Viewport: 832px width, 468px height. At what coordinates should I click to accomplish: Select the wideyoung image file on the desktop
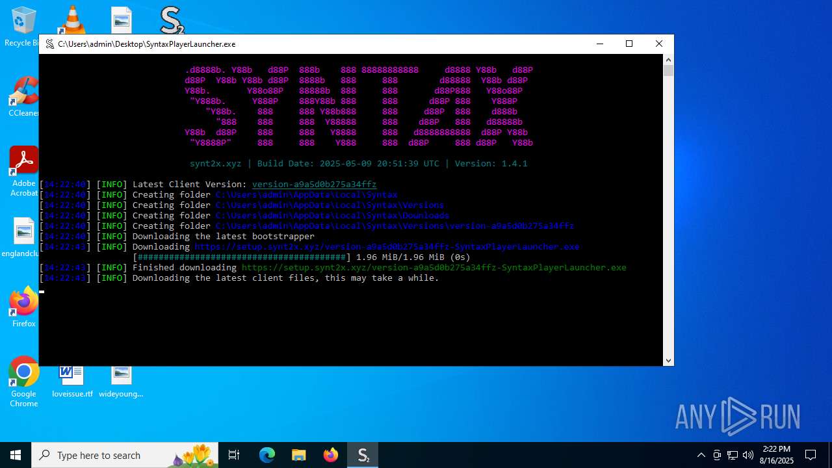point(121,382)
